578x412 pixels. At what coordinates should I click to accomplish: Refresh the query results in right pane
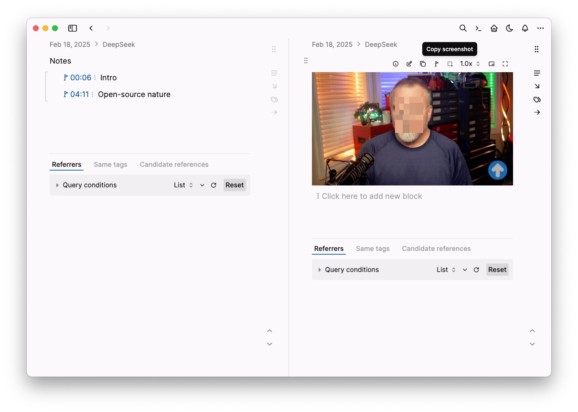pos(476,270)
